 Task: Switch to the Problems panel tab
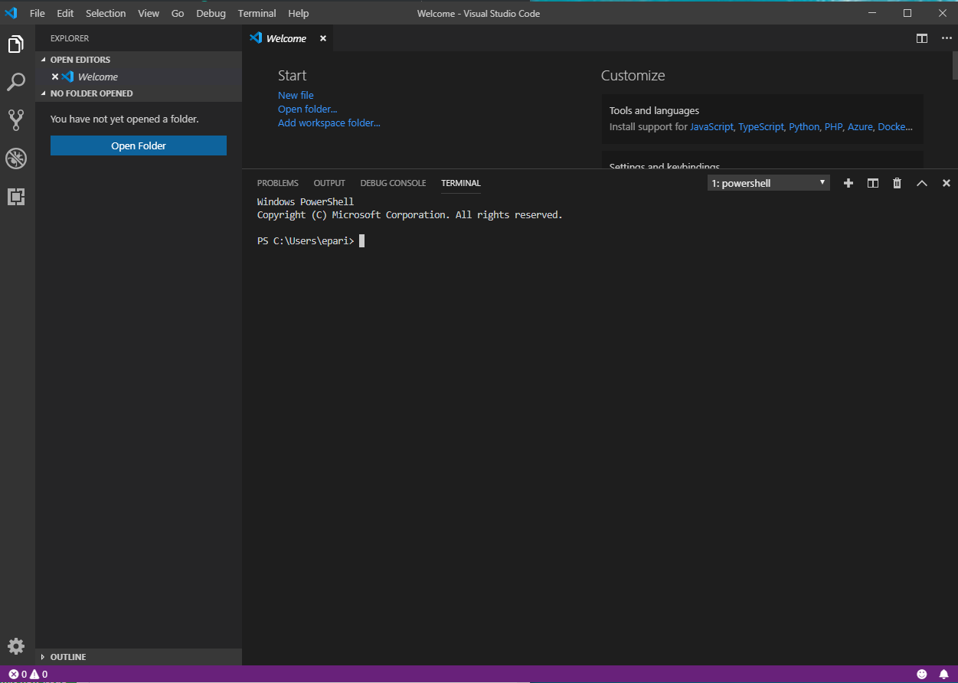coord(278,183)
